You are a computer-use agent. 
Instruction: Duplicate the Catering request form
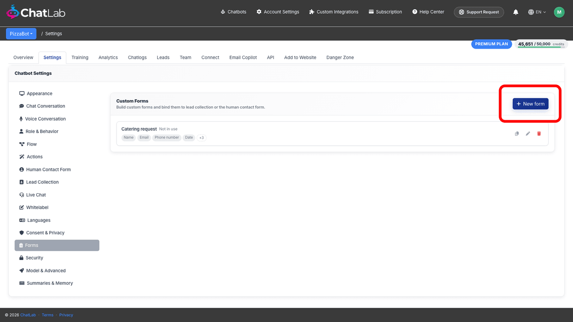pos(517,134)
